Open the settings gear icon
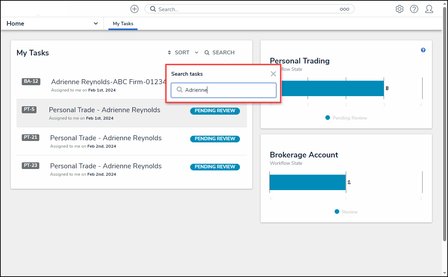Screen dimensions: 448x277 point(399,9)
